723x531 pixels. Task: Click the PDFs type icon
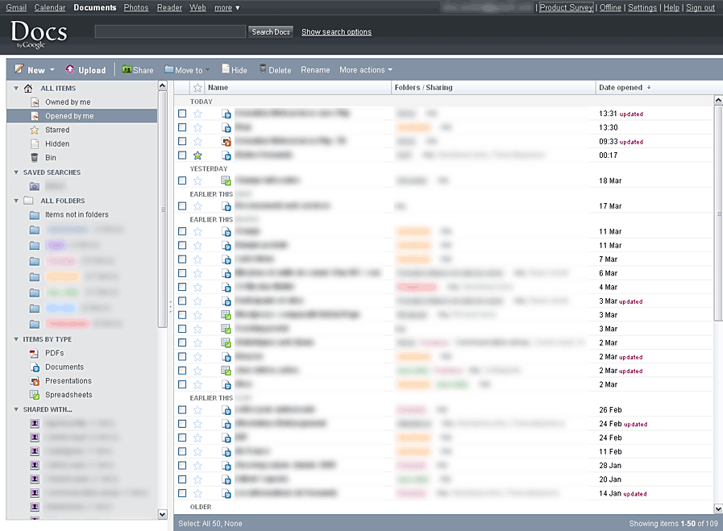(34, 353)
